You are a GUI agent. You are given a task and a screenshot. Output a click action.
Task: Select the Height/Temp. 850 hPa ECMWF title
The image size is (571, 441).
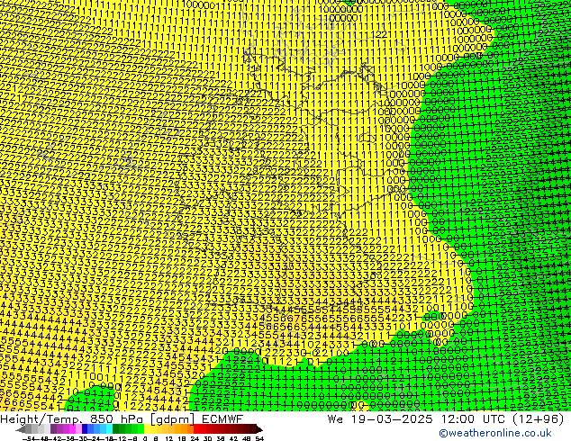pos(122,418)
